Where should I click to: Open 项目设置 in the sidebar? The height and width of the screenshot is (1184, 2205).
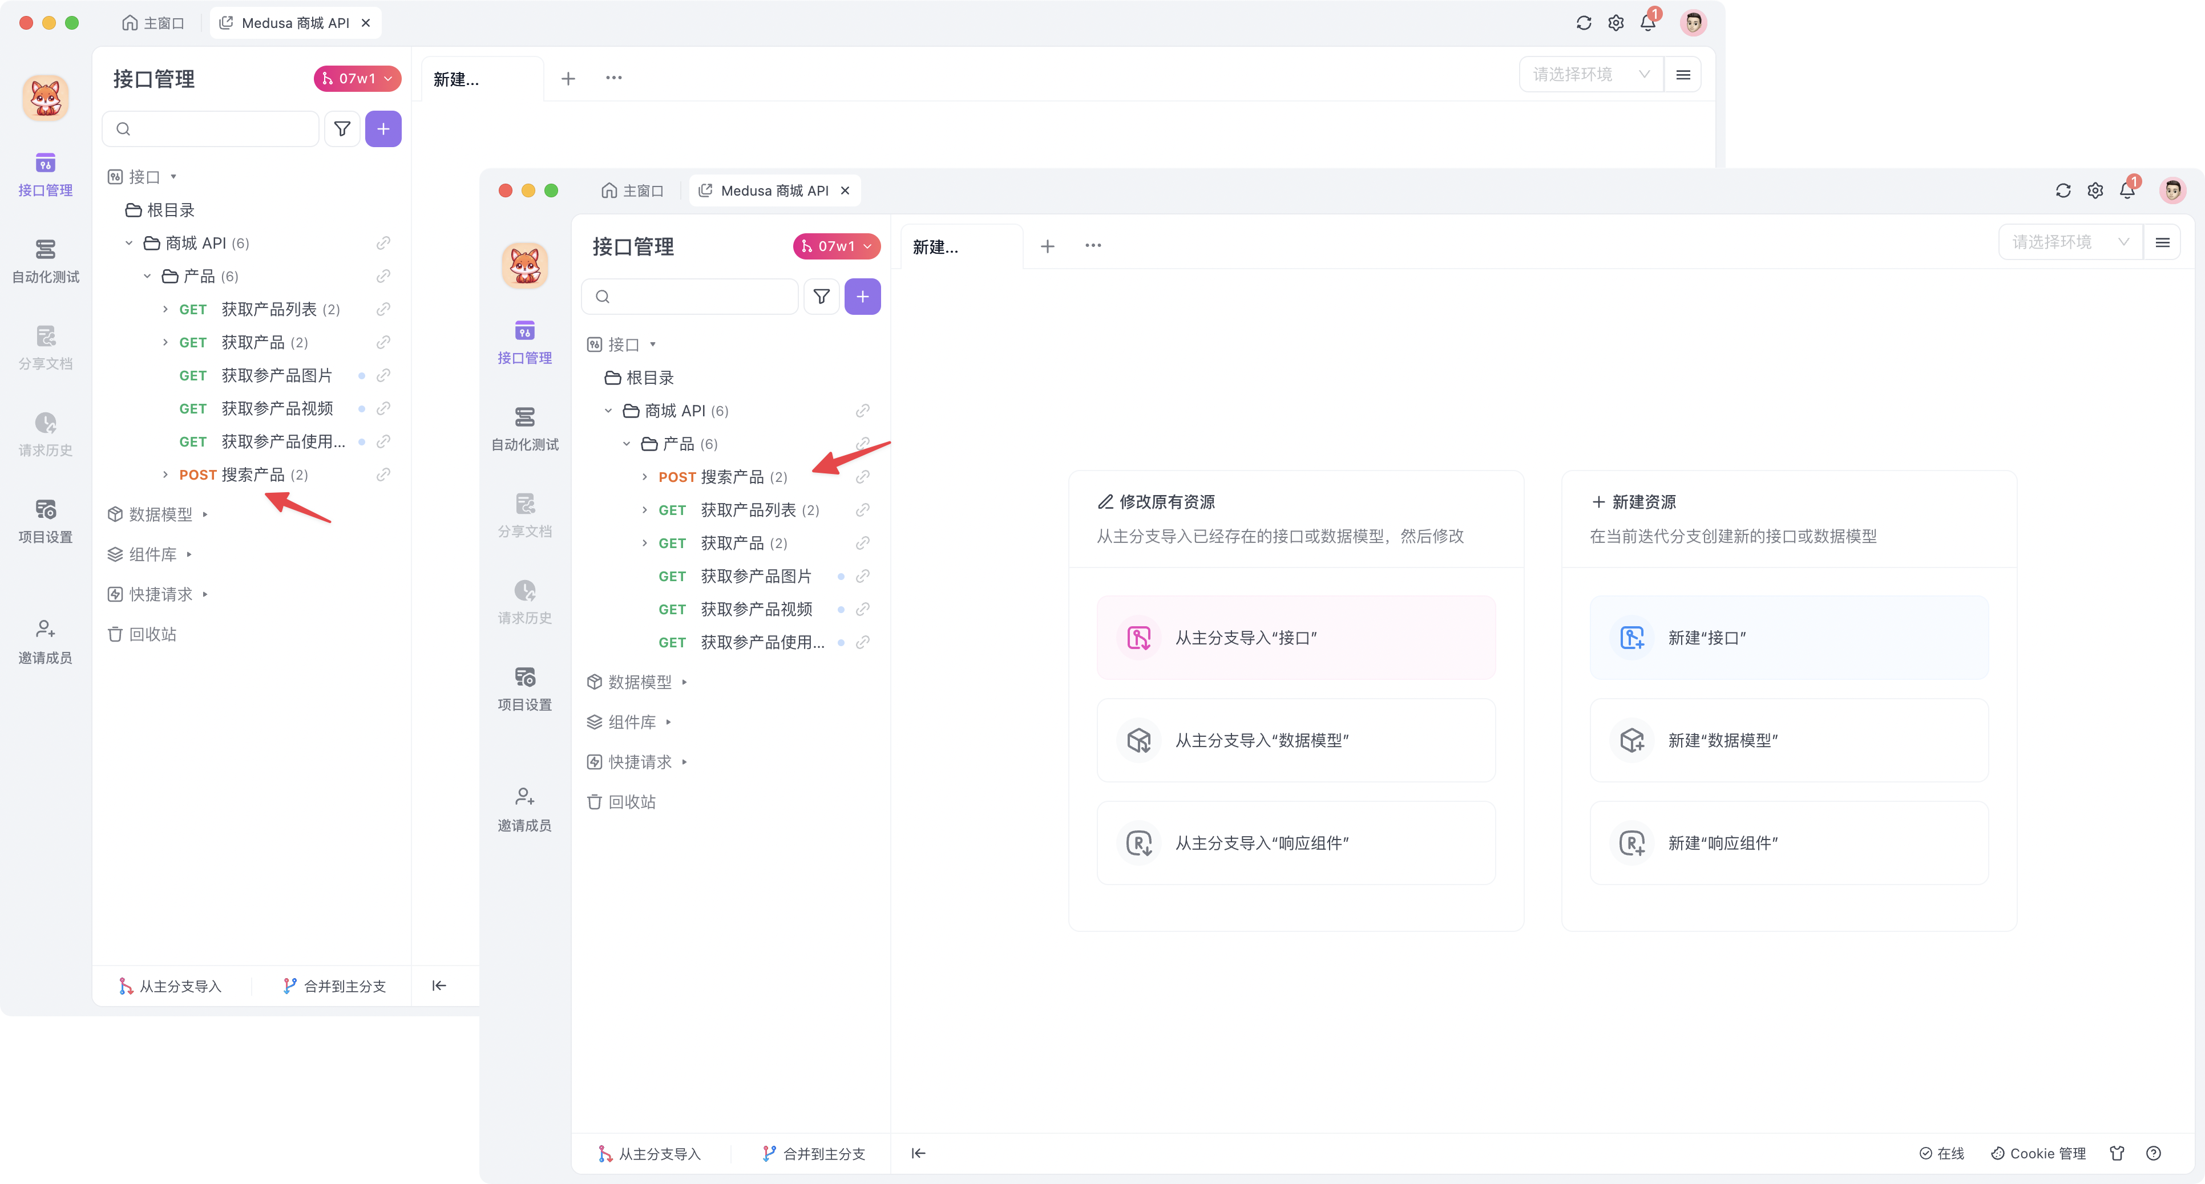point(524,689)
